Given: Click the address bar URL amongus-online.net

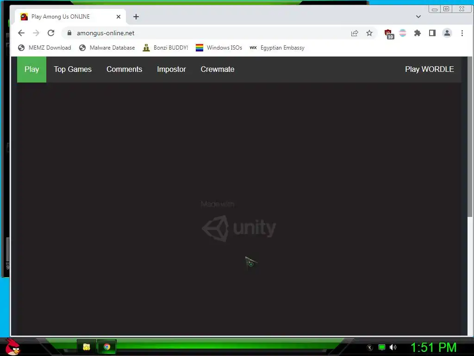Looking at the screenshot, I should [106, 33].
